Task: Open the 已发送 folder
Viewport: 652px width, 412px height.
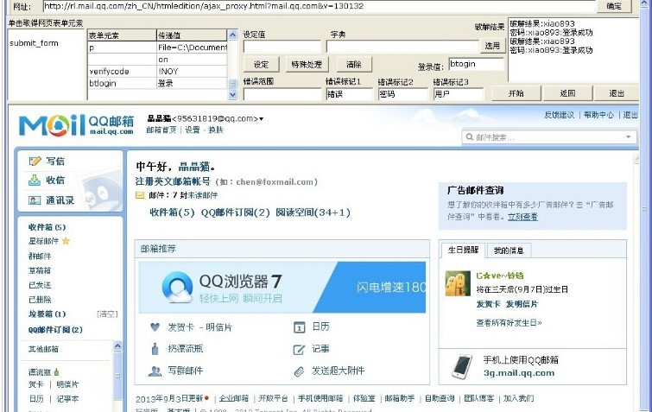Action: 40,285
